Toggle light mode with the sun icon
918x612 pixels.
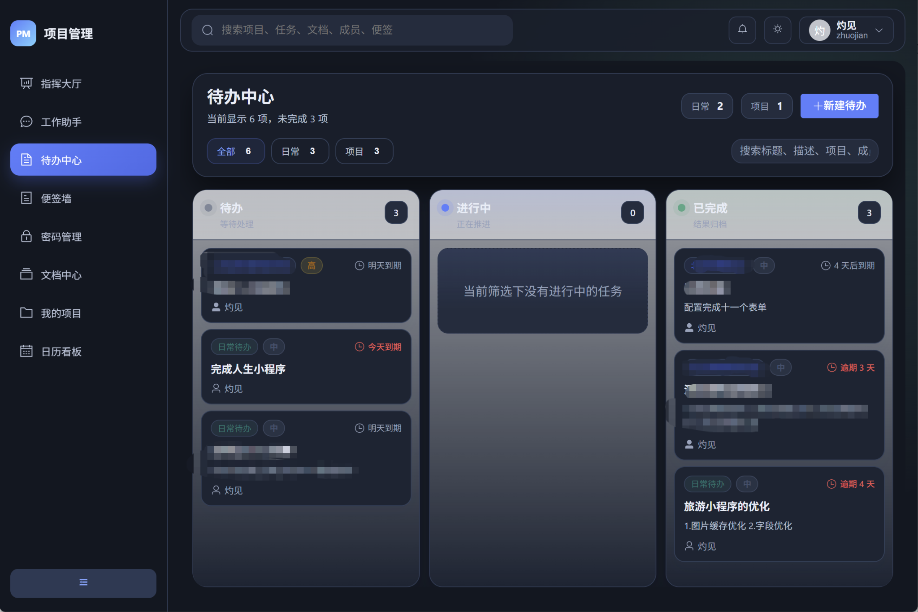pyautogui.click(x=777, y=30)
